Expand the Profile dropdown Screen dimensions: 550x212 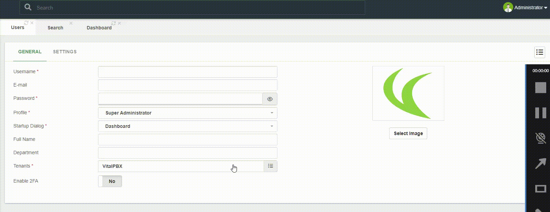[188, 113]
